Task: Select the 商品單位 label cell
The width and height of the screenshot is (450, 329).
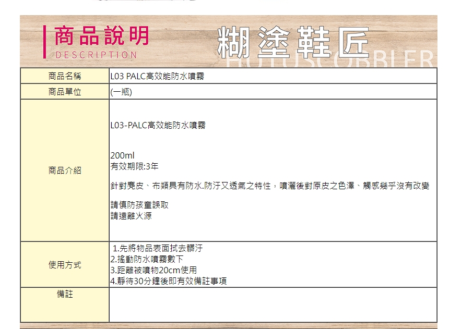Action: pos(65,92)
